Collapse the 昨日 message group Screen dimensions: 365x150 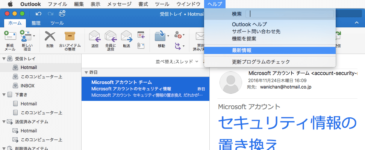pyautogui.click(x=86, y=72)
